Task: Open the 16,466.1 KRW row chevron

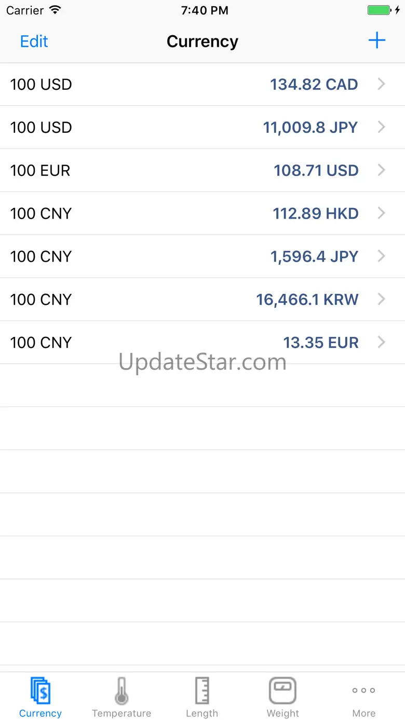Action: pos(382,300)
